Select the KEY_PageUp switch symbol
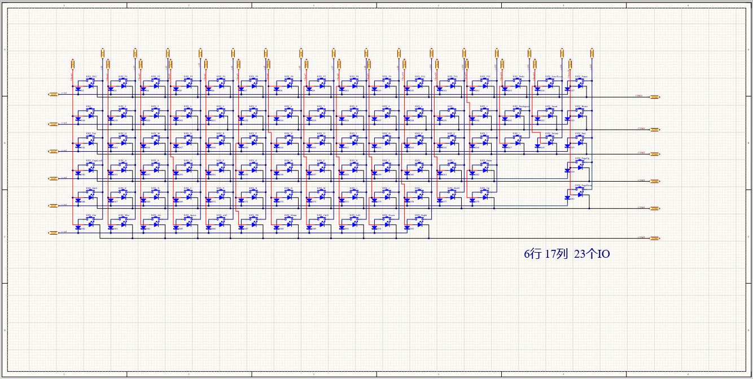753x379 pixels. click(x=580, y=161)
